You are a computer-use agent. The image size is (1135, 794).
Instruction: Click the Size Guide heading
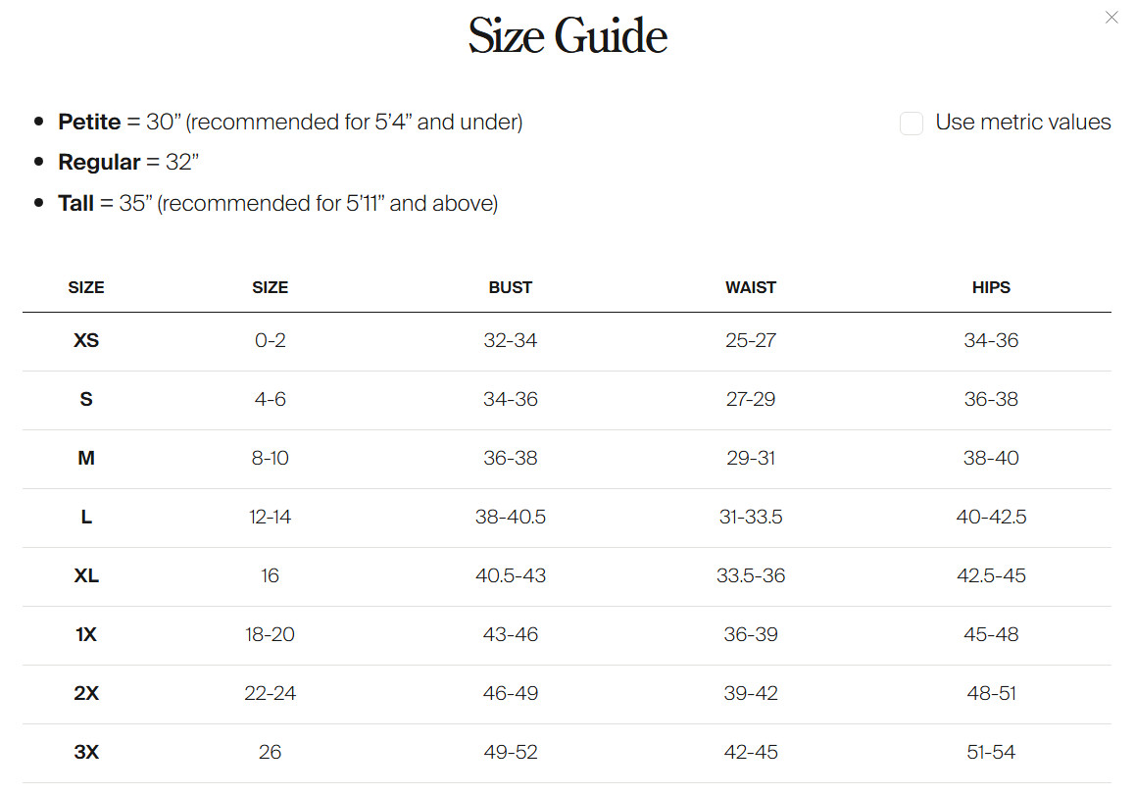tap(567, 36)
